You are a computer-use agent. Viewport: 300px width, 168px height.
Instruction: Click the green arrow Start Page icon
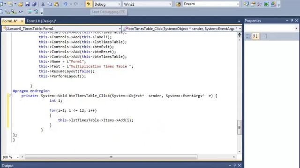[x=266, y=4]
